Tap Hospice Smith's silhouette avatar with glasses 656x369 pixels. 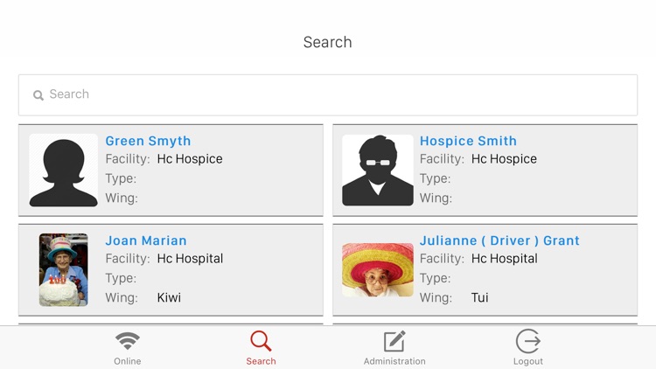click(378, 171)
